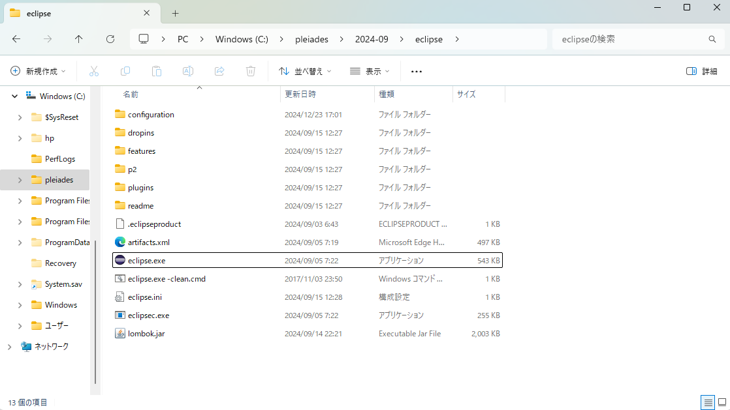Go up one folder with Up arrow

coord(79,39)
